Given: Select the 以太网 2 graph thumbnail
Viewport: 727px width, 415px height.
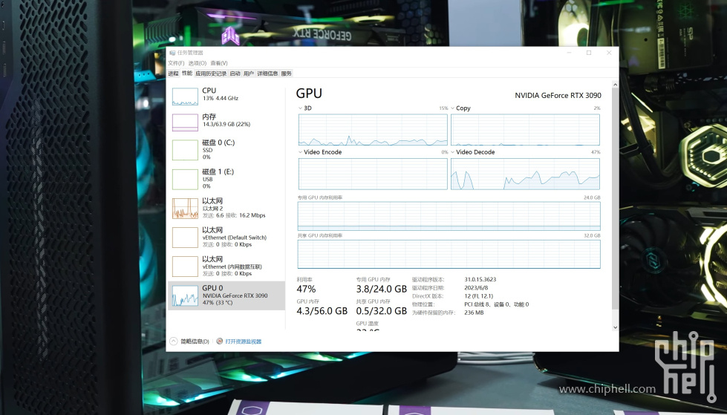Looking at the screenshot, I should point(185,208).
